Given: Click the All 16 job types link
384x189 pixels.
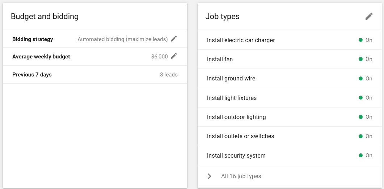Looking at the screenshot, I should 241,176.
